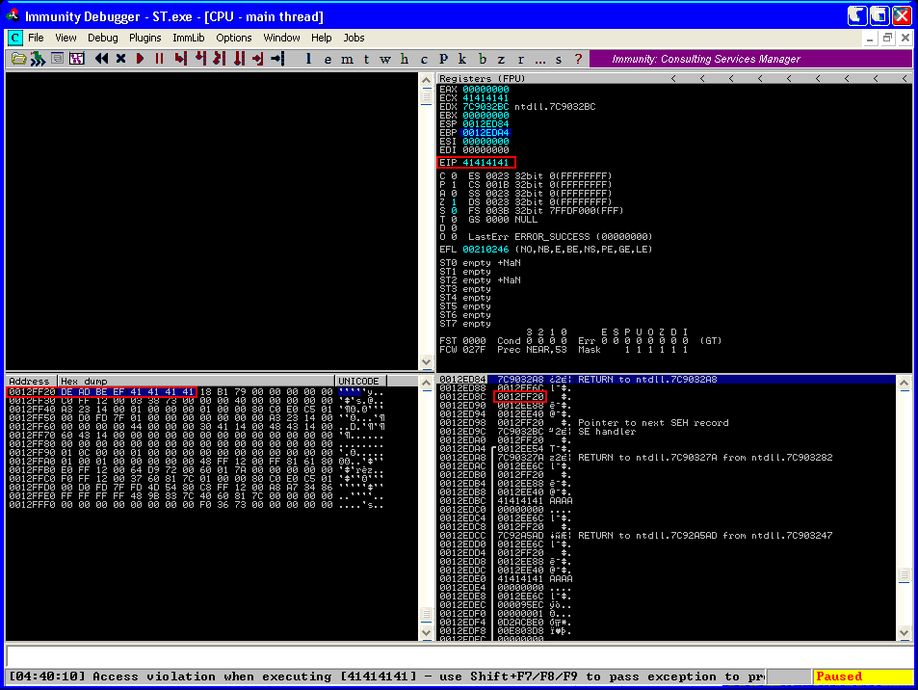Image resolution: width=918 pixels, height=690 pixels.
Task: Click the open file folder icon
Action: pyautogui.click(x=18, y=59)
